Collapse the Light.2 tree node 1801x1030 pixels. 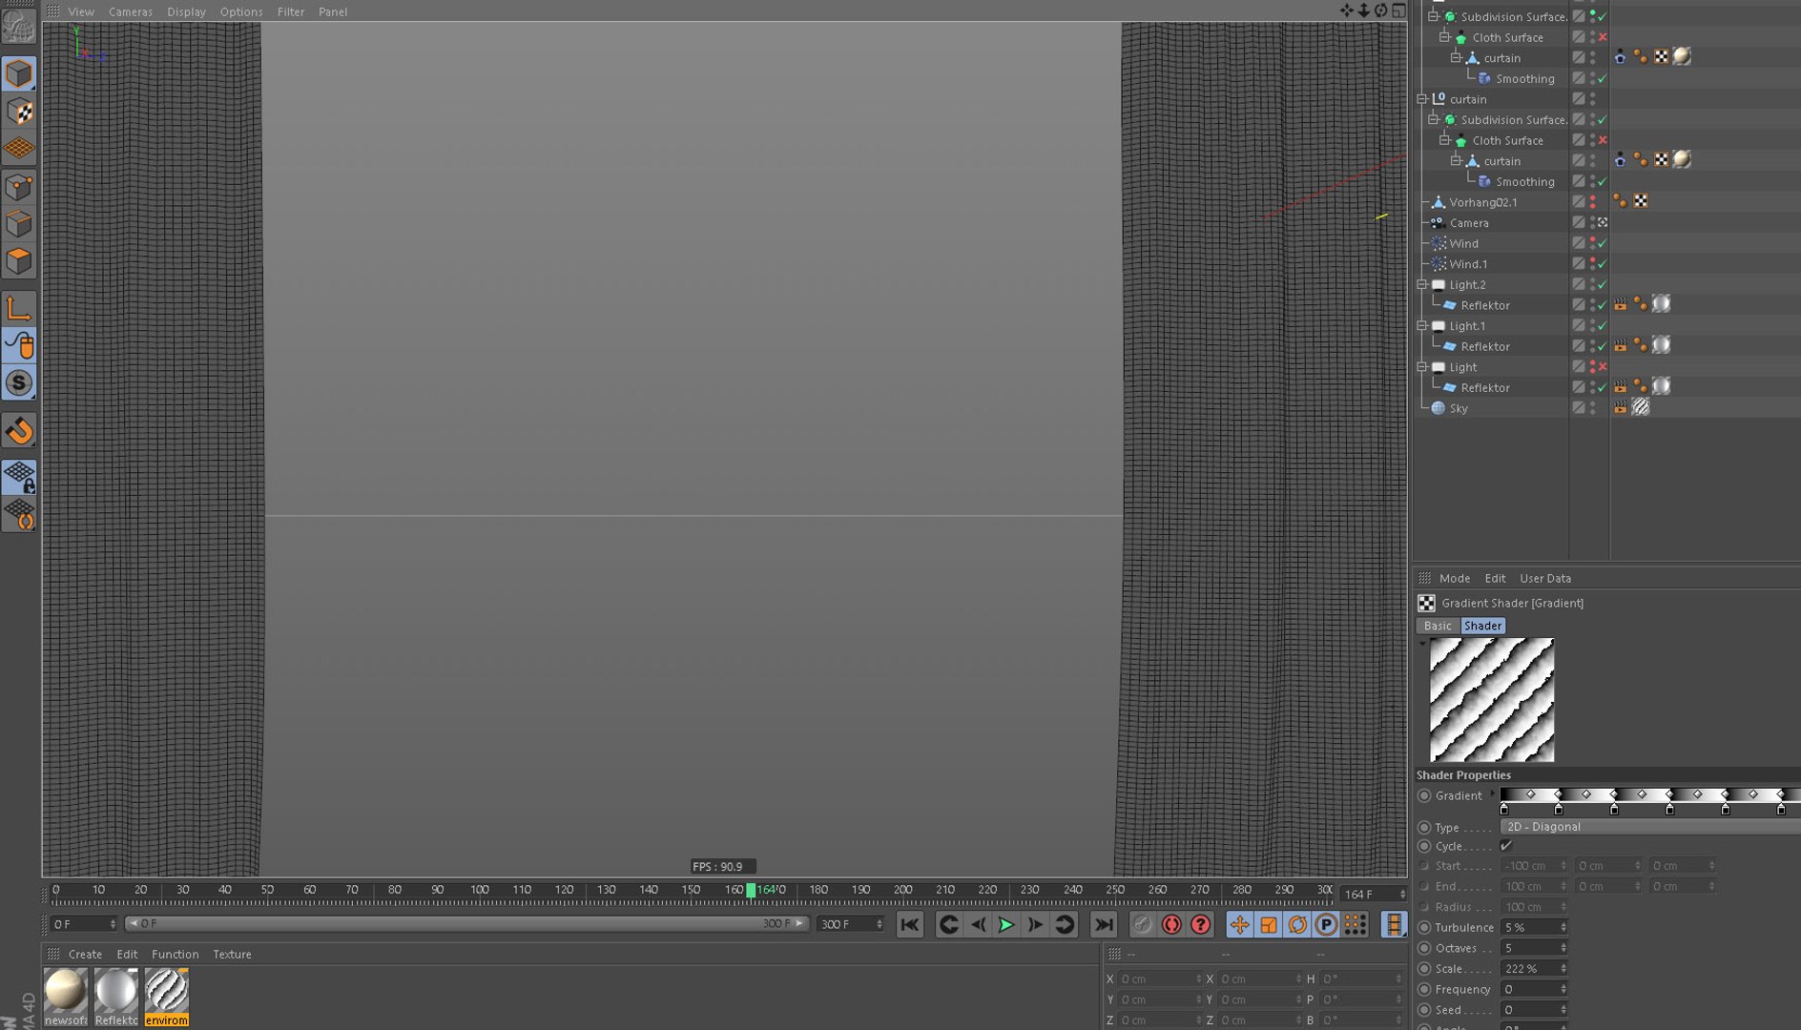(x=1422, y=284)
